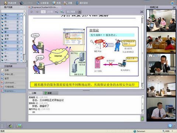Switch to the 答疑 Q&A tab
This screenshot has height=133, width=177.
(50, 93)
